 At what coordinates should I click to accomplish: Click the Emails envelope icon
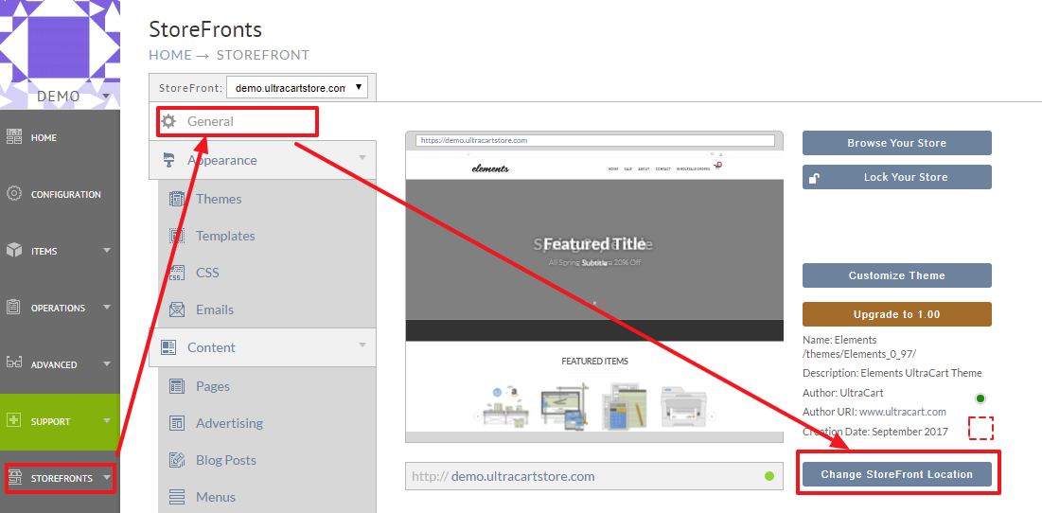coord(177,310)
